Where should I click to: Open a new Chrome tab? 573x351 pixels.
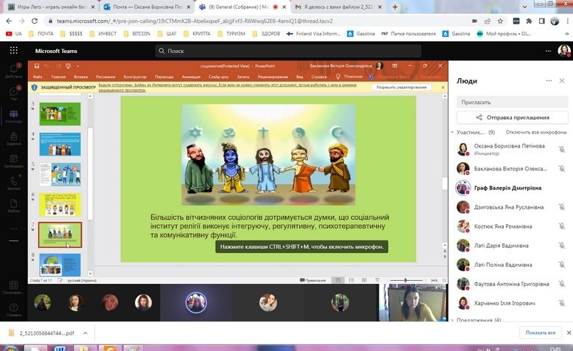395,7
